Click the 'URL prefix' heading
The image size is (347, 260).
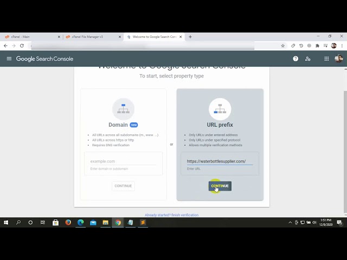[220, 125]
